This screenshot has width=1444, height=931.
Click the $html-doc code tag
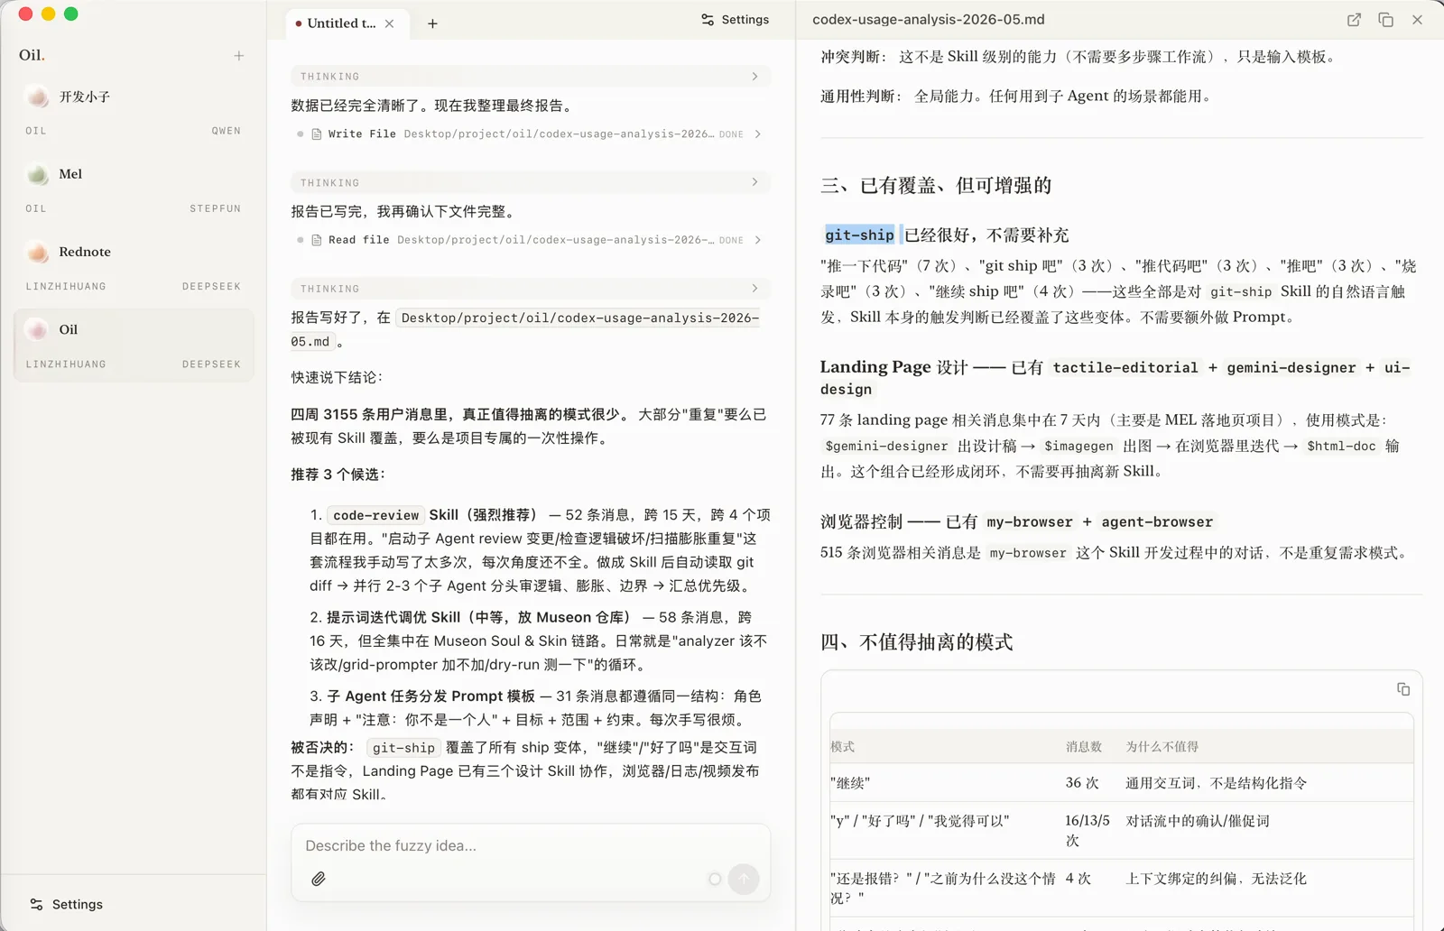coord(1341,446)
